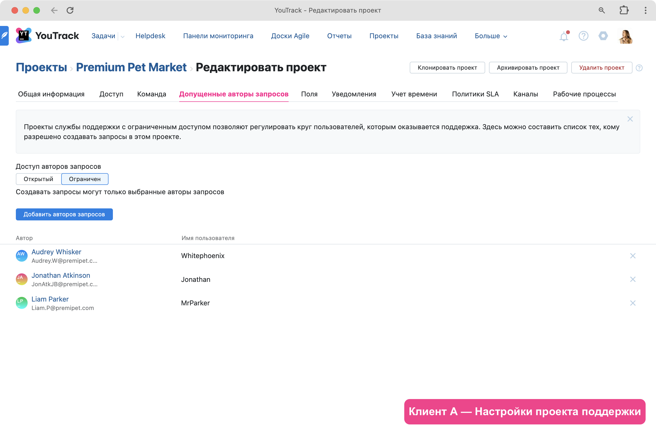Expand the Больше menu
The width and height of the screenshot is (656, 437).
point(491,36)
